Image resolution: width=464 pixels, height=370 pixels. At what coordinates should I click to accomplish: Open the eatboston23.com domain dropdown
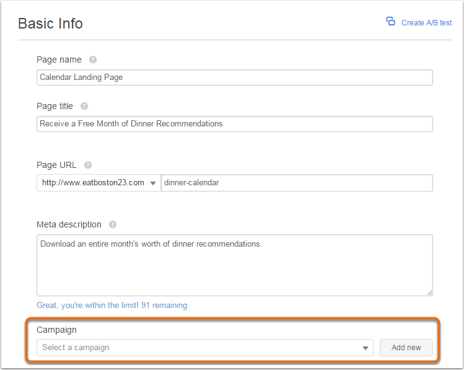[99, 183]
